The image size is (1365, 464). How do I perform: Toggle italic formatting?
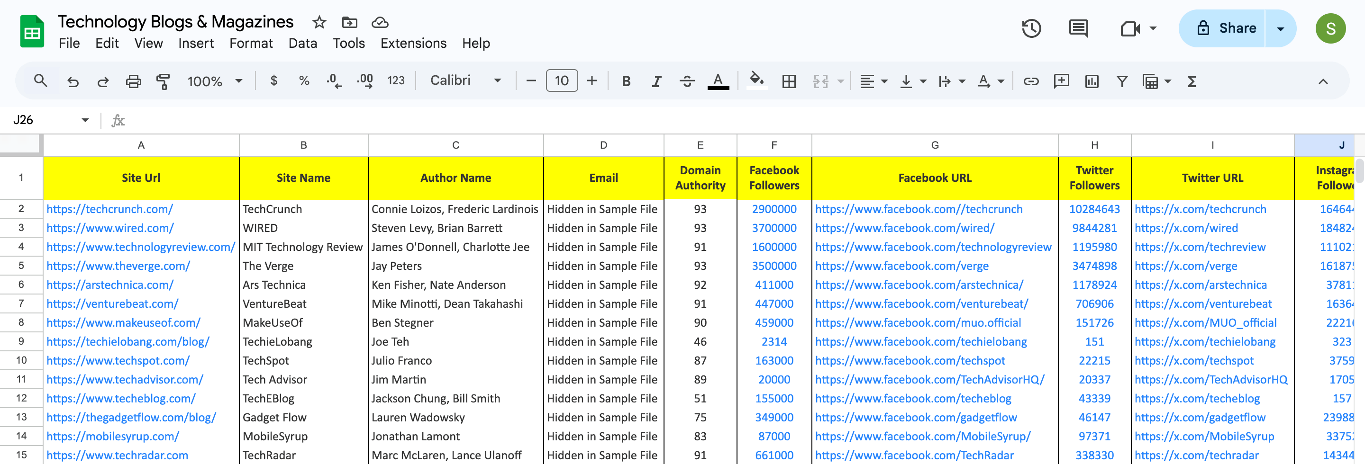[656, 81]
